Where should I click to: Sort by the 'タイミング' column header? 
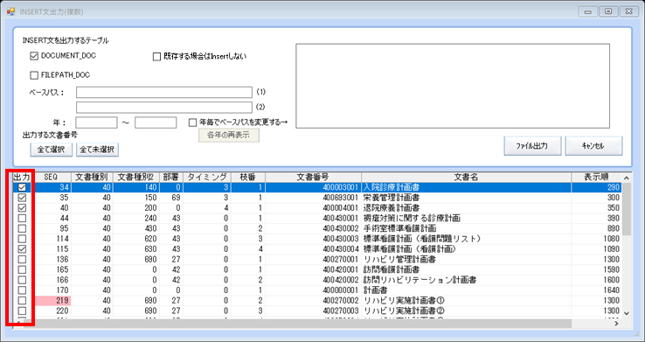pos(207,177)
